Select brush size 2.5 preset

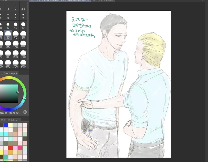click(23, 6)
